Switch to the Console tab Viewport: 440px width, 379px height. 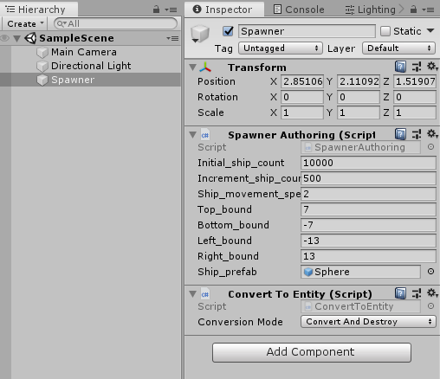(299, 10)
